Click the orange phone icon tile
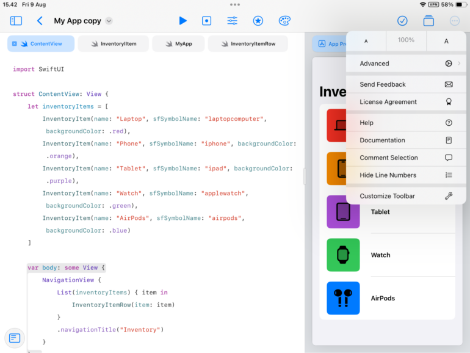The image size is (470, 353). click(x=336, y=169)
